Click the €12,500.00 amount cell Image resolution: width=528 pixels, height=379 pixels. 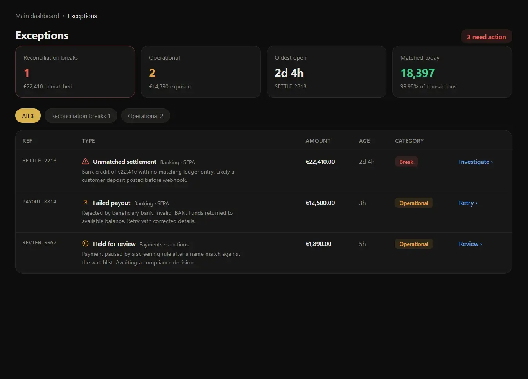320,203
